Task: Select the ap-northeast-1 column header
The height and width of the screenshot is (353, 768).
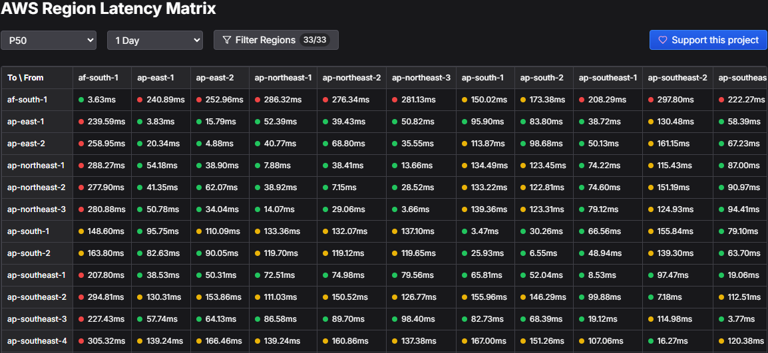Action: 283,77
